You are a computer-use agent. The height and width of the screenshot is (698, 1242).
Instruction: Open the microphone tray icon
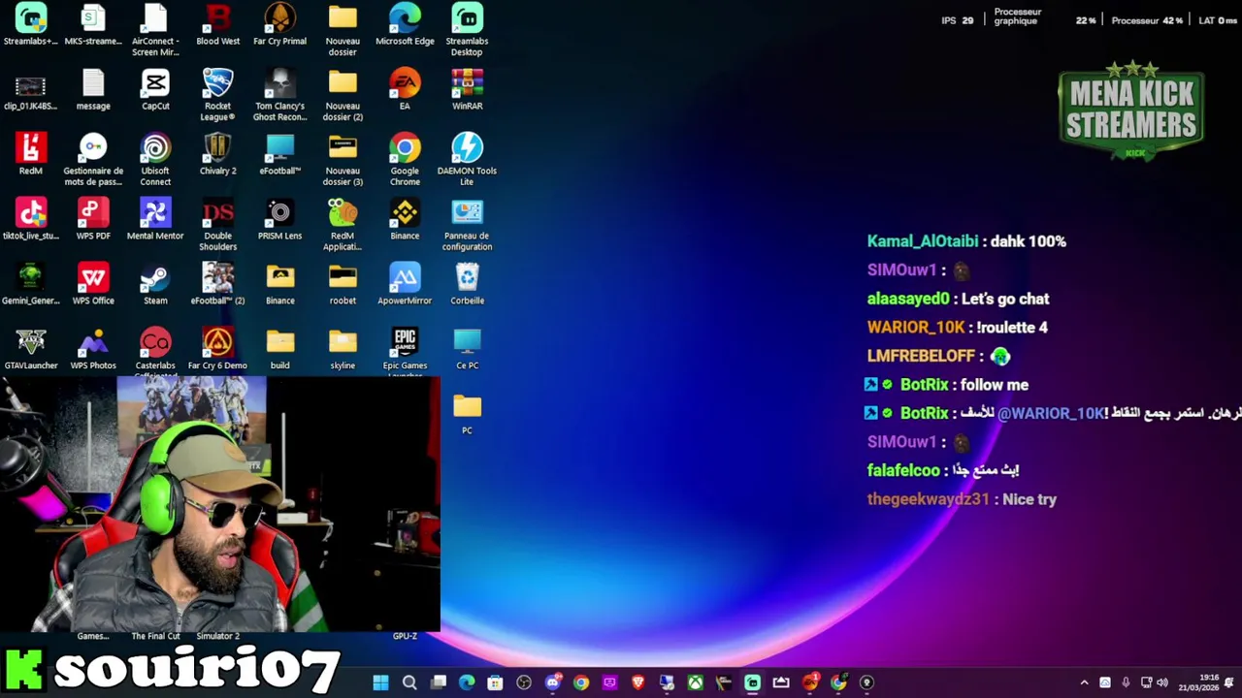point(1126,682)
